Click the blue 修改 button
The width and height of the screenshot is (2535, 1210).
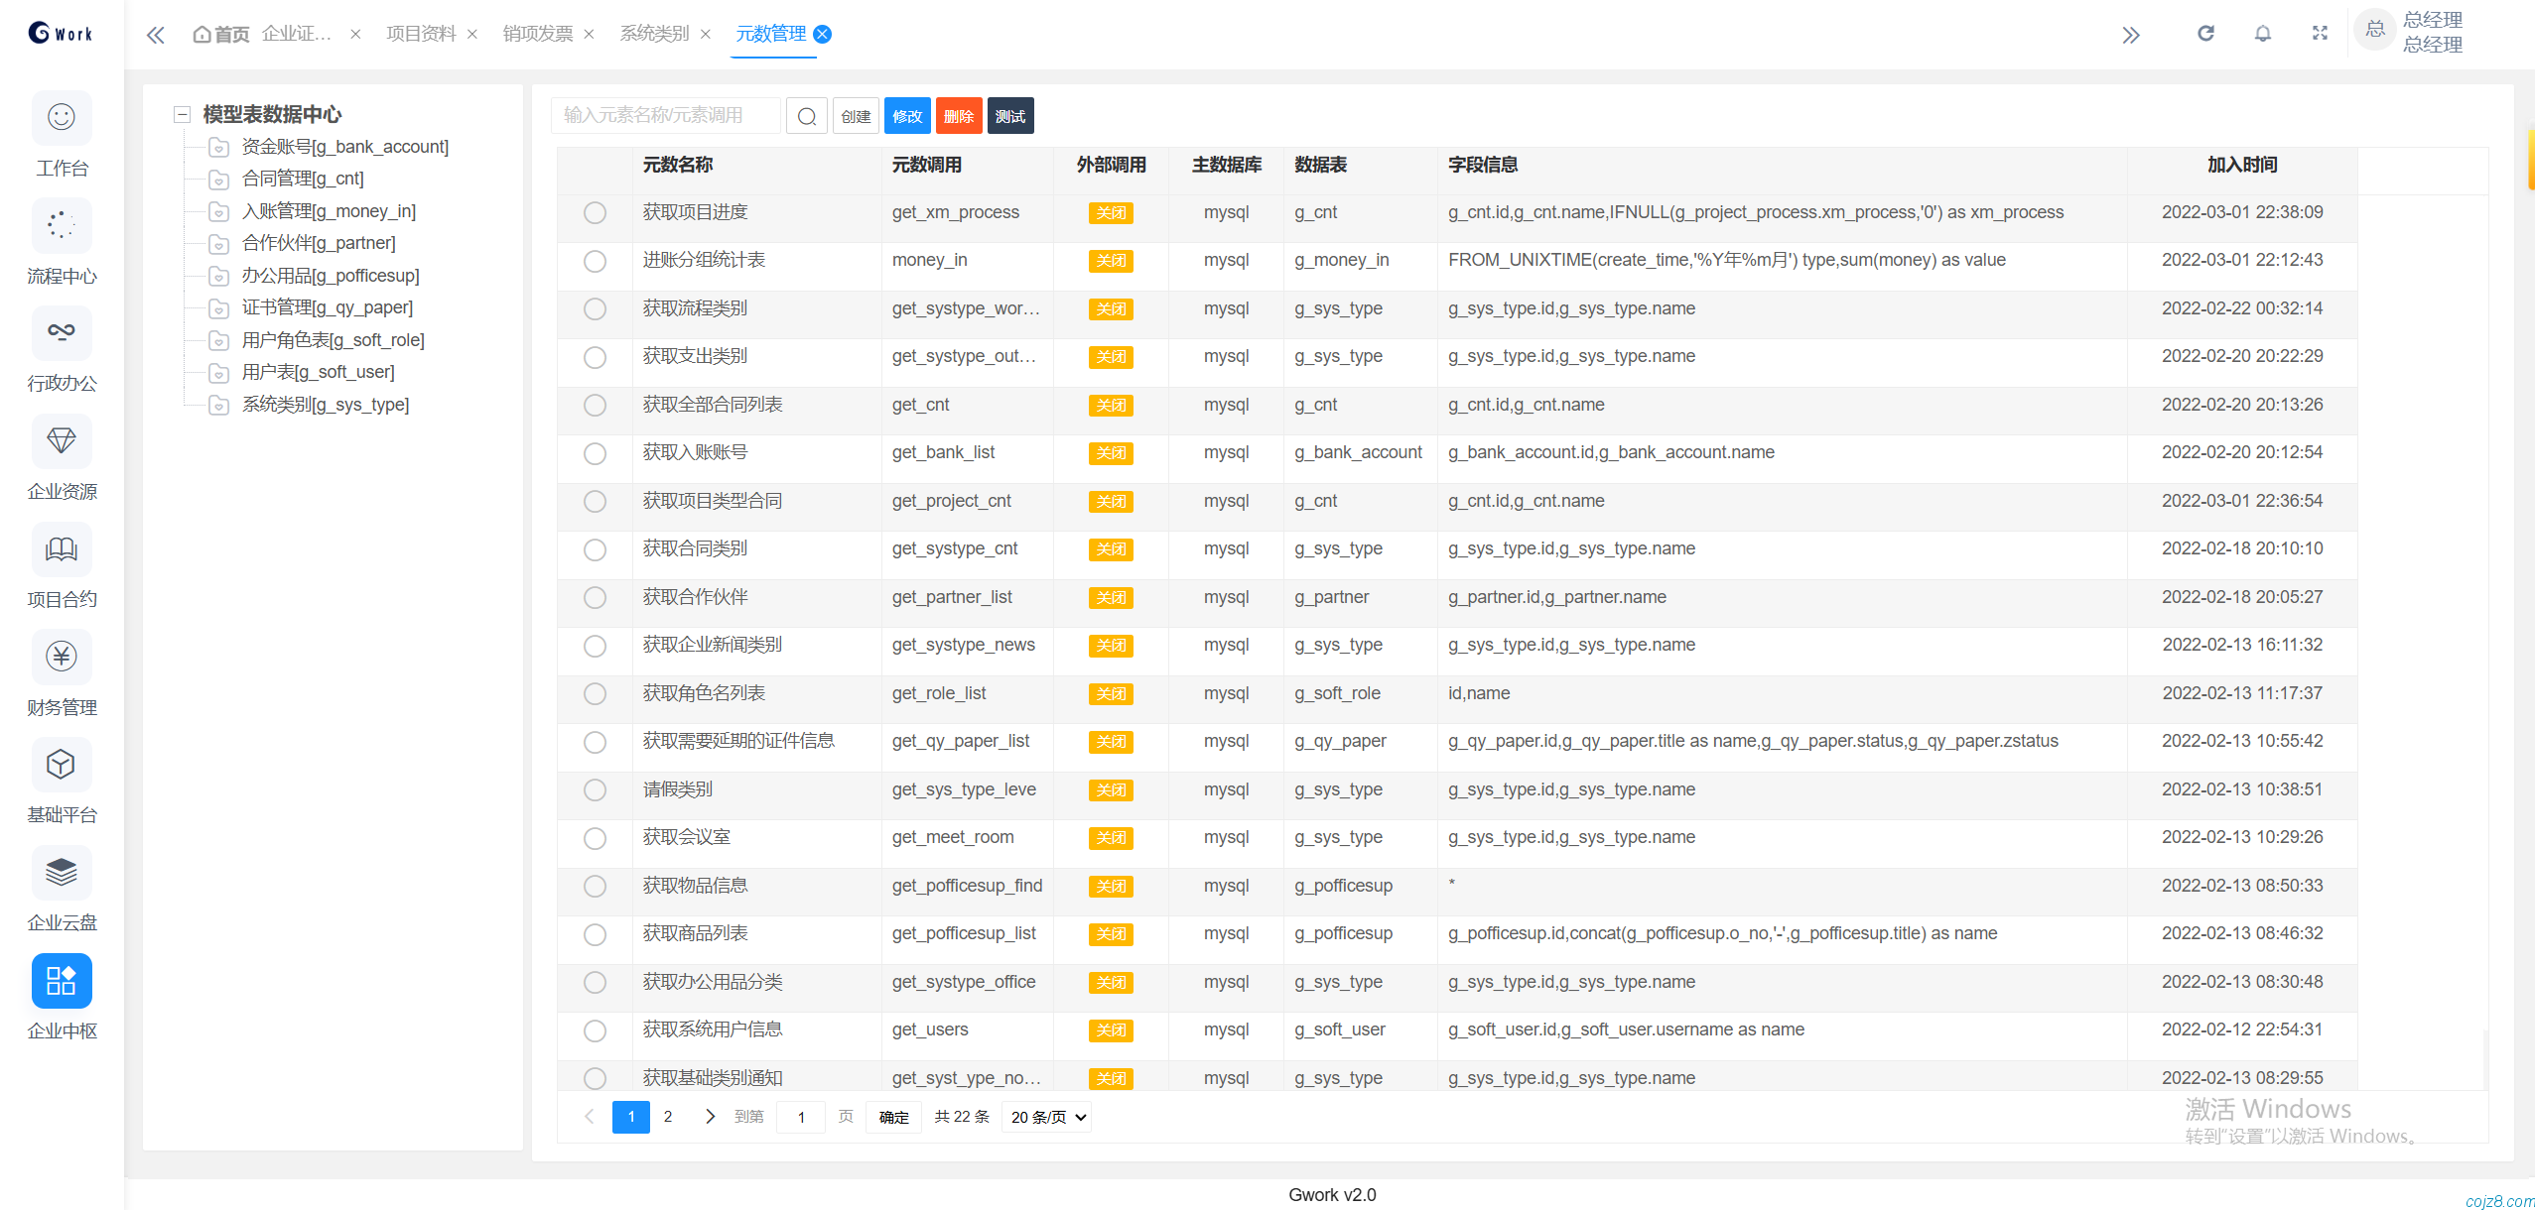coord(906,116)
